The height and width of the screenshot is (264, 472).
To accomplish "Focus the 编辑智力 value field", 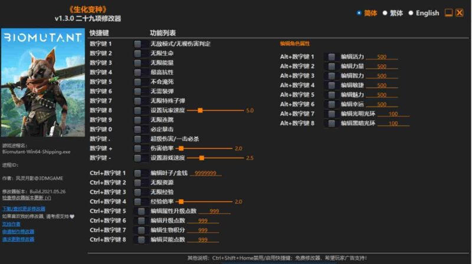I will point(382,76).
